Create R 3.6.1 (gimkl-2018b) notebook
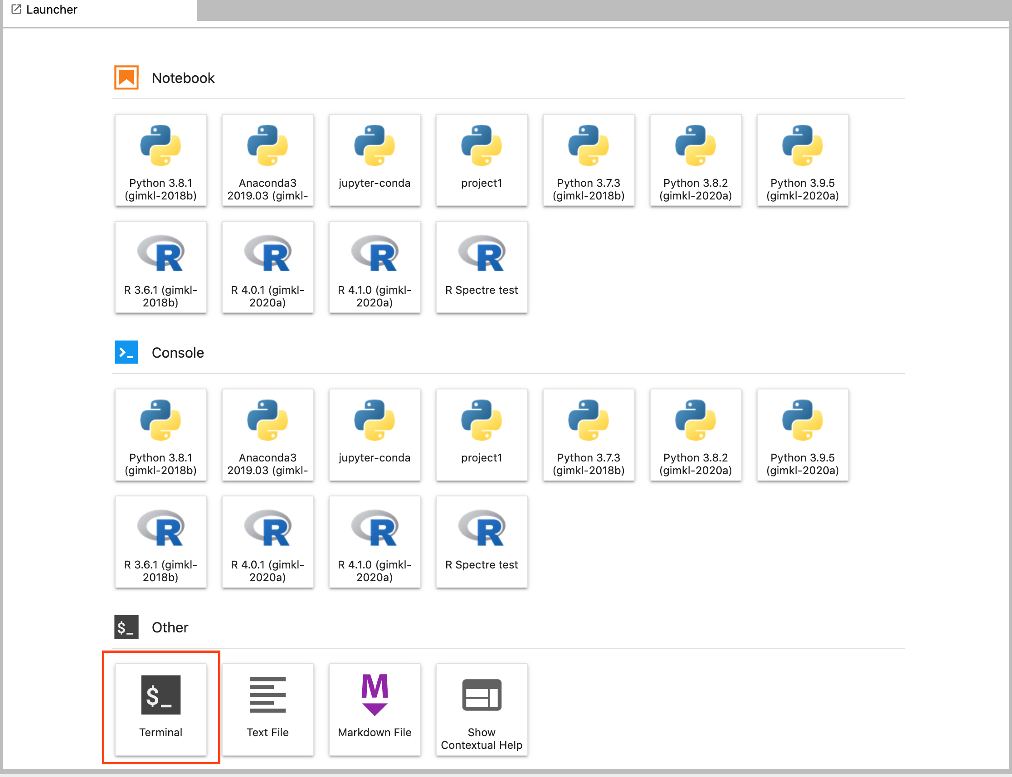Viewport: 1012px width, 777px height. (x=161, y=267)
